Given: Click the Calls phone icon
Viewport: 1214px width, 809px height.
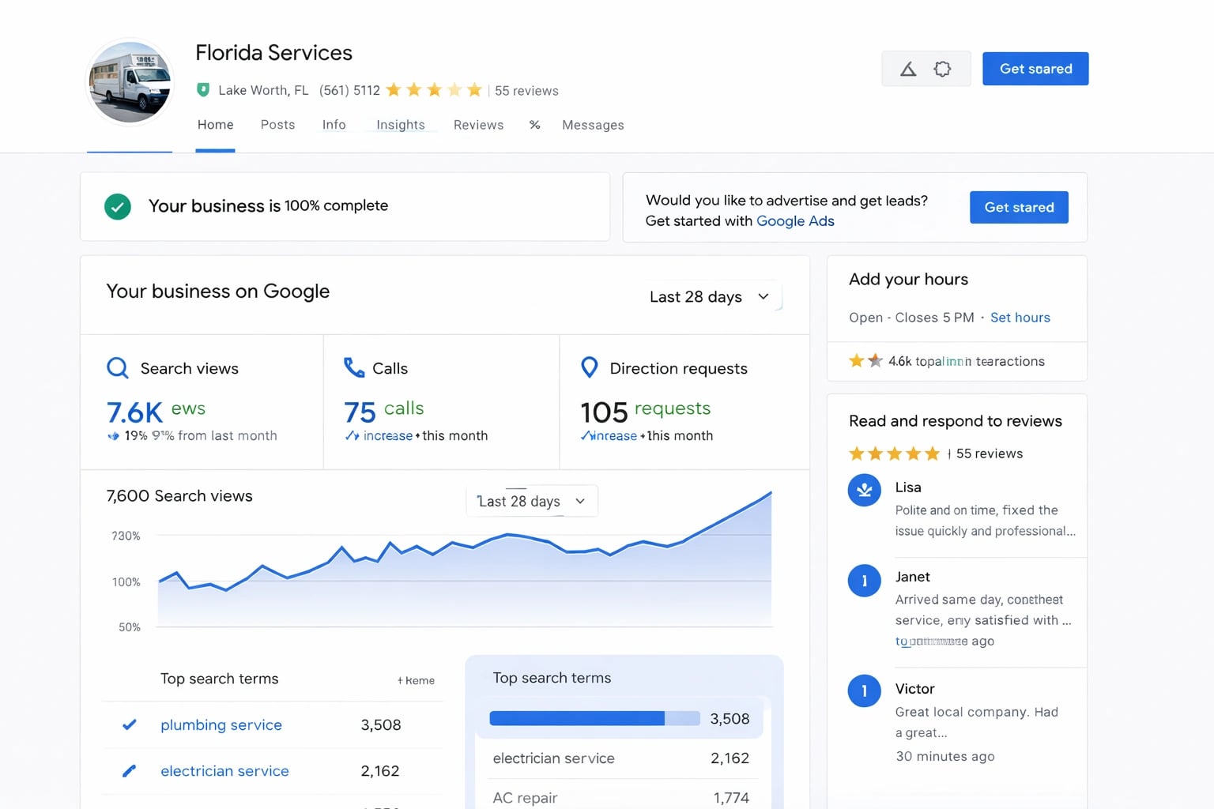Looking at the screenshot, I should click(x=353, y=367).
